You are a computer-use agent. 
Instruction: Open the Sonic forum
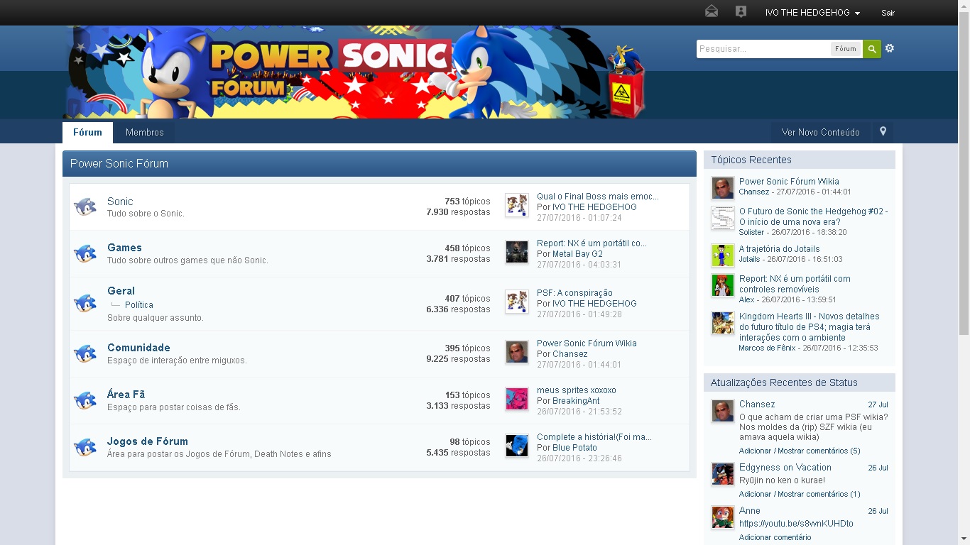[x=120, y=202]
